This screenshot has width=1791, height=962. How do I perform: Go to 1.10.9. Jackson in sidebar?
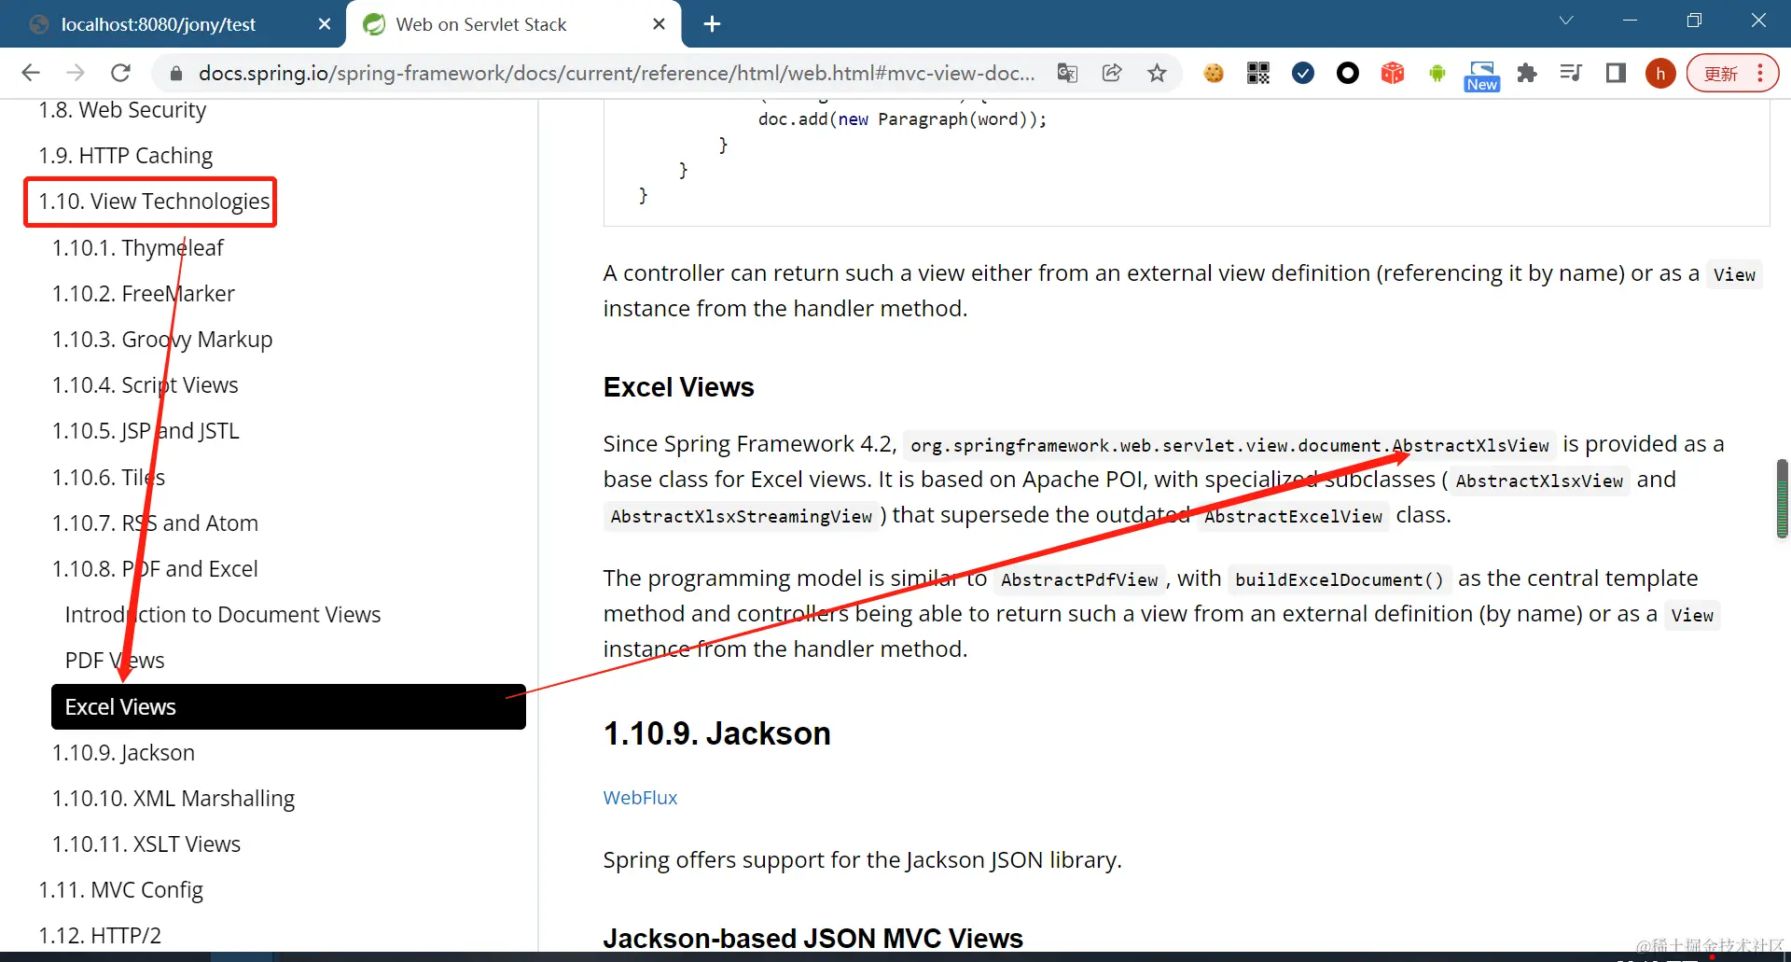123,753
